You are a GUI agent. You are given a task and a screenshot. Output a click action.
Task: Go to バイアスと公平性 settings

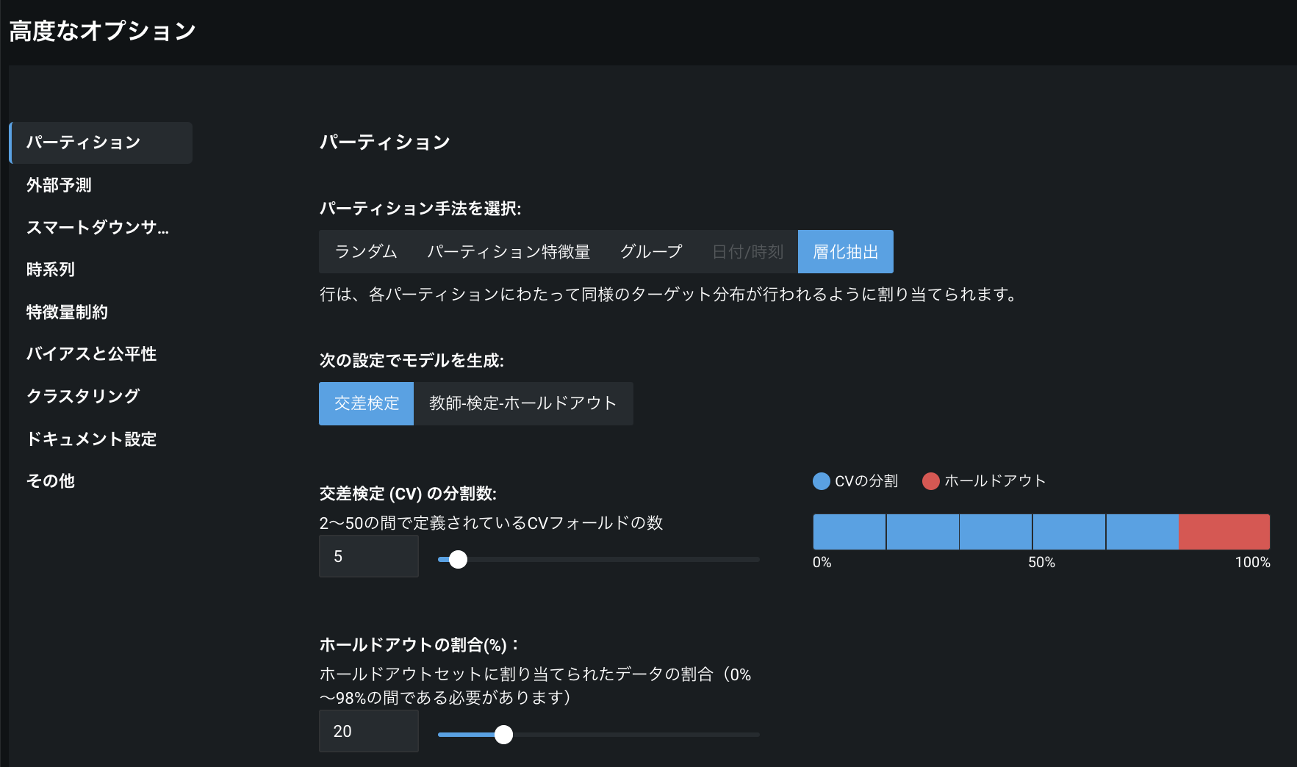(x=91, y=354)
